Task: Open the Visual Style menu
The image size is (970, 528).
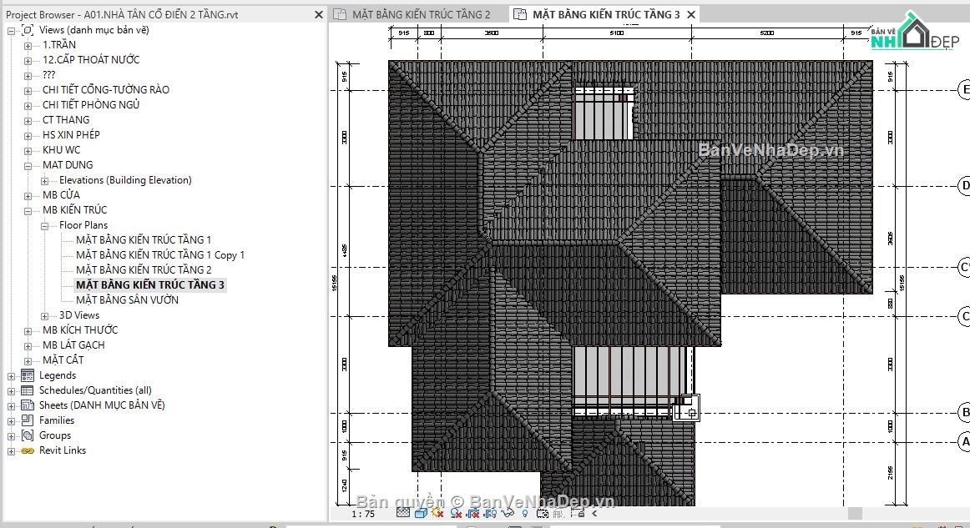Action: (420, 515)
